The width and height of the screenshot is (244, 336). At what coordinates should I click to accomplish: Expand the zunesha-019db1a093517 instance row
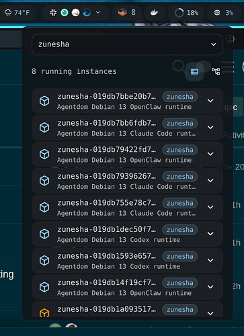coord(210,313)
